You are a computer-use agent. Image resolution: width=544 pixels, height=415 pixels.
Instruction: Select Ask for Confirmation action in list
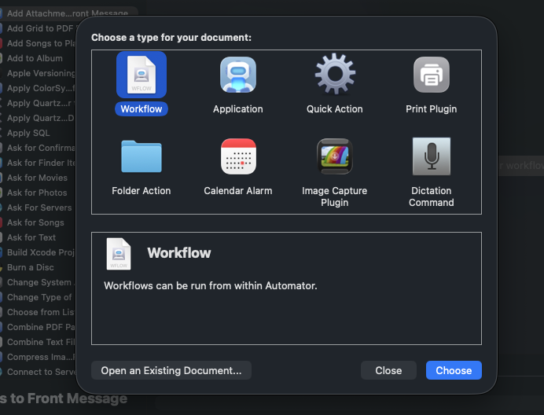39,148
